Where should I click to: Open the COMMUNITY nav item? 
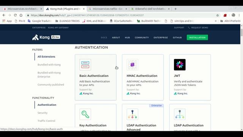142,38
